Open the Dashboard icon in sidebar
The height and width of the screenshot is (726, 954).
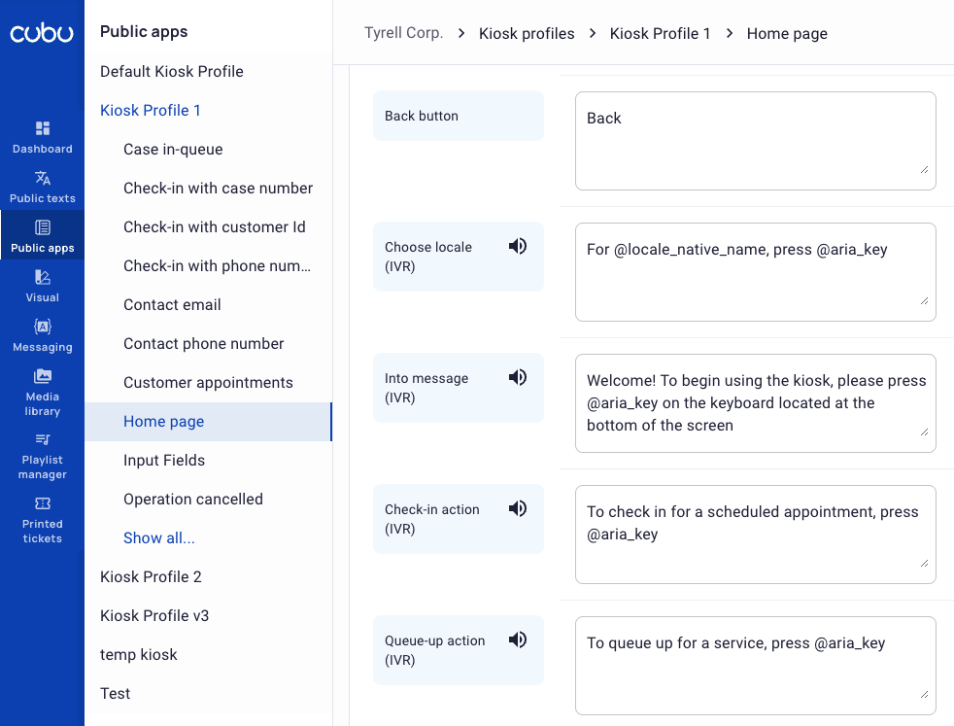(x=42, y=128)
